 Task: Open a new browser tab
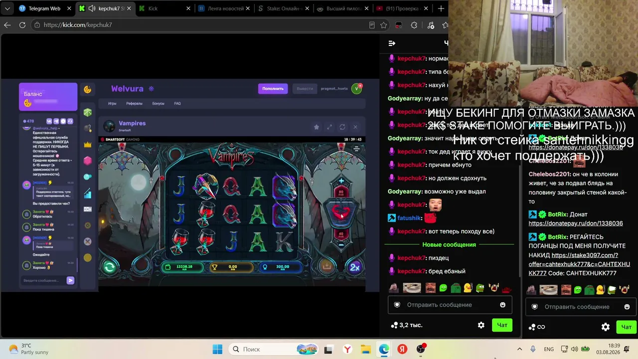(441, 8)
